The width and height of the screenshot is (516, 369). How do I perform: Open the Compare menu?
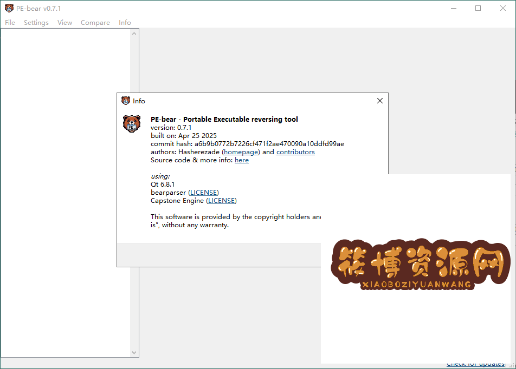coord(95,22)
